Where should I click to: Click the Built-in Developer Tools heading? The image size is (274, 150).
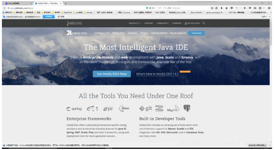click(162, 119)
